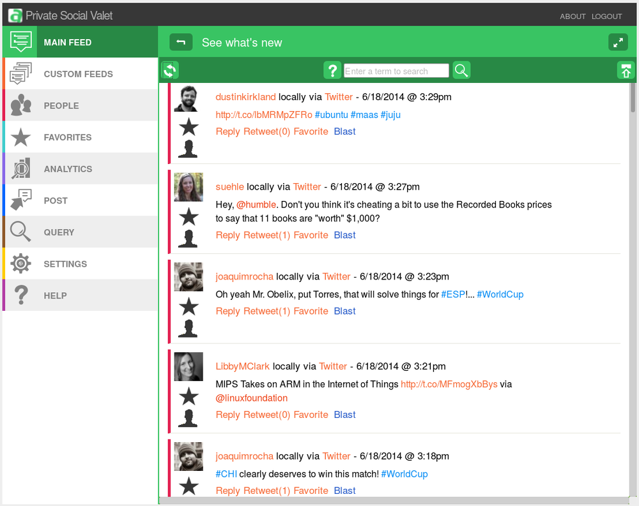Click the search term input field
Image resolution: width=639 pixels, height=506 pixels.
pos(396,71)
